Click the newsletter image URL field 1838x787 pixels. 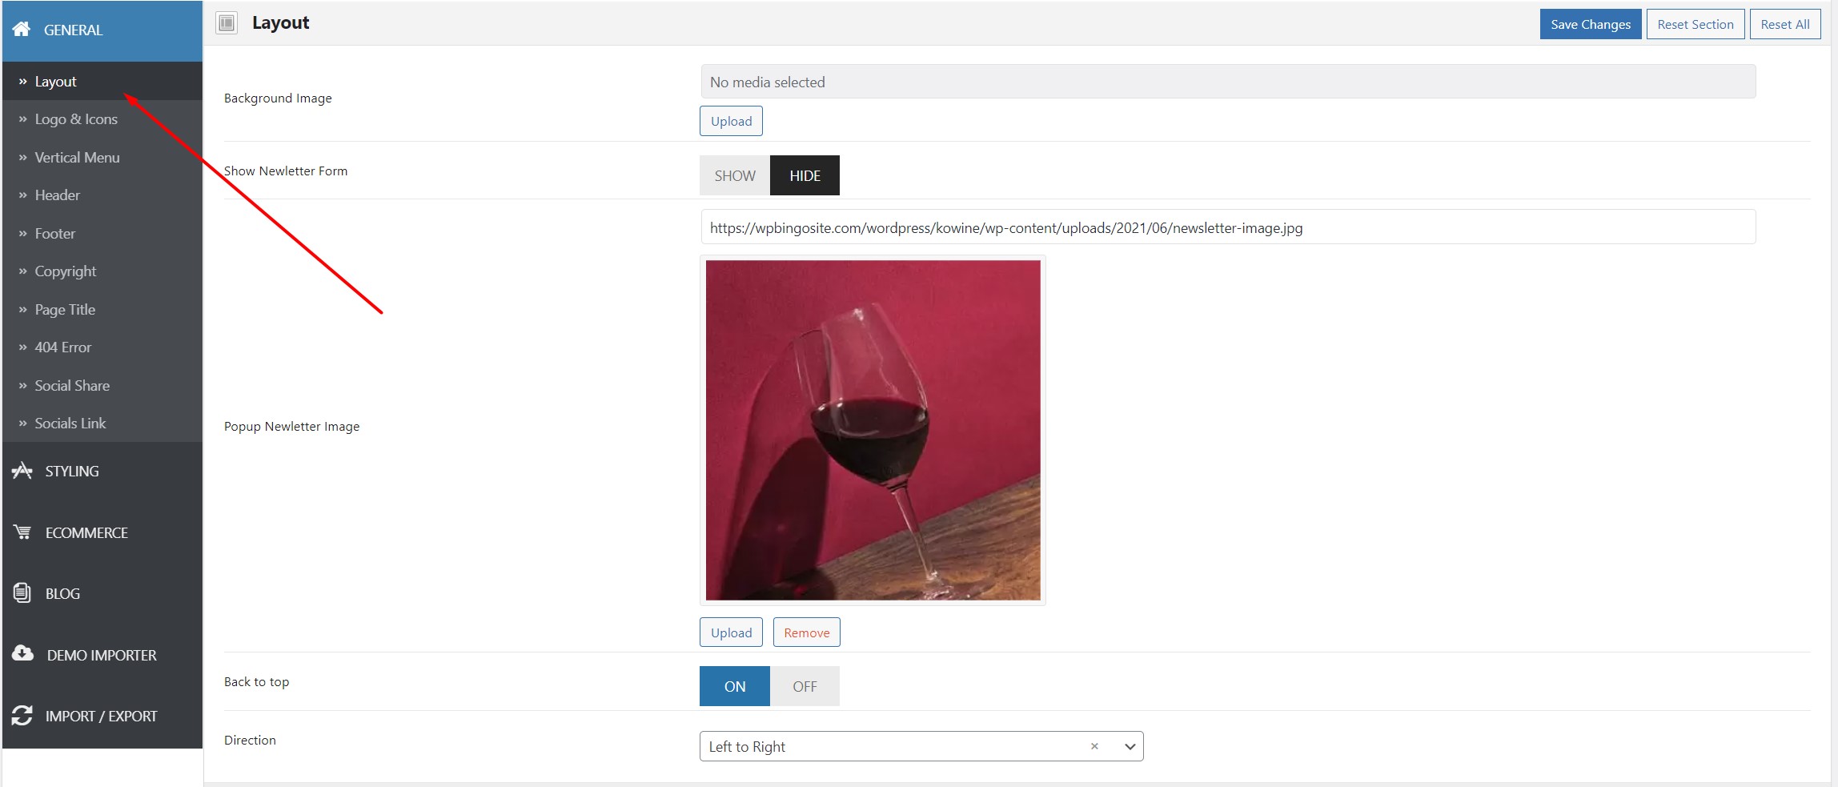click(1228, 227)
